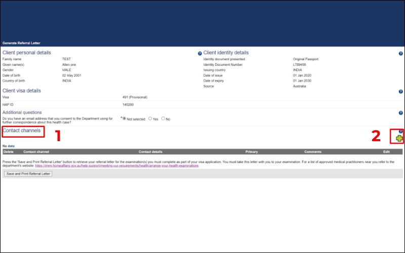Open help icon for Client identity details
Screen dimensions: 405x253
[400, 53]
